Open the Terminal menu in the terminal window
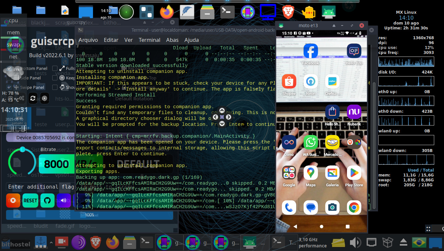The height and width of the screenshot is (251, 444). coord(149,40)
